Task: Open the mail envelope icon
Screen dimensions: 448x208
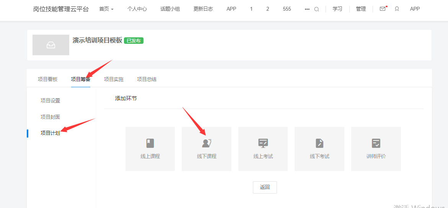Action: coord(383,9)
